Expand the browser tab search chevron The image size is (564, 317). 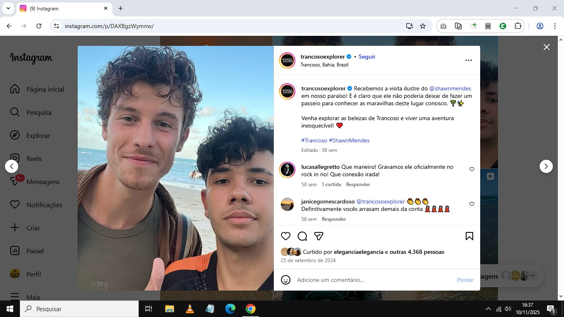[x=8, y=8]
